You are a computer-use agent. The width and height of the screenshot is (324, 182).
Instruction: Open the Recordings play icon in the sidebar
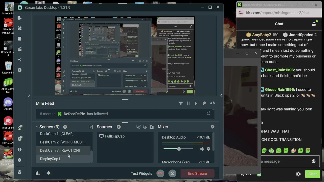pos(19,70)
